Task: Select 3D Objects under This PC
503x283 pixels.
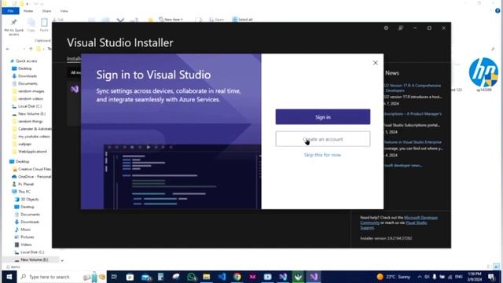Action: point(30,199)
